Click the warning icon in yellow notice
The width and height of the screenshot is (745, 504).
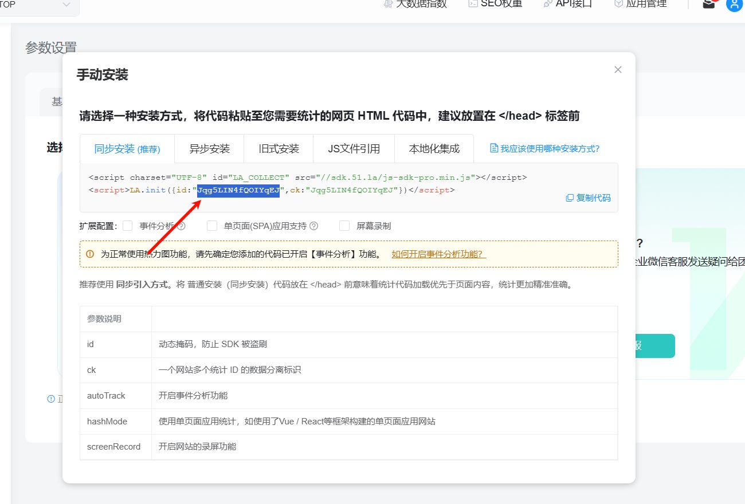pos(90,254)
